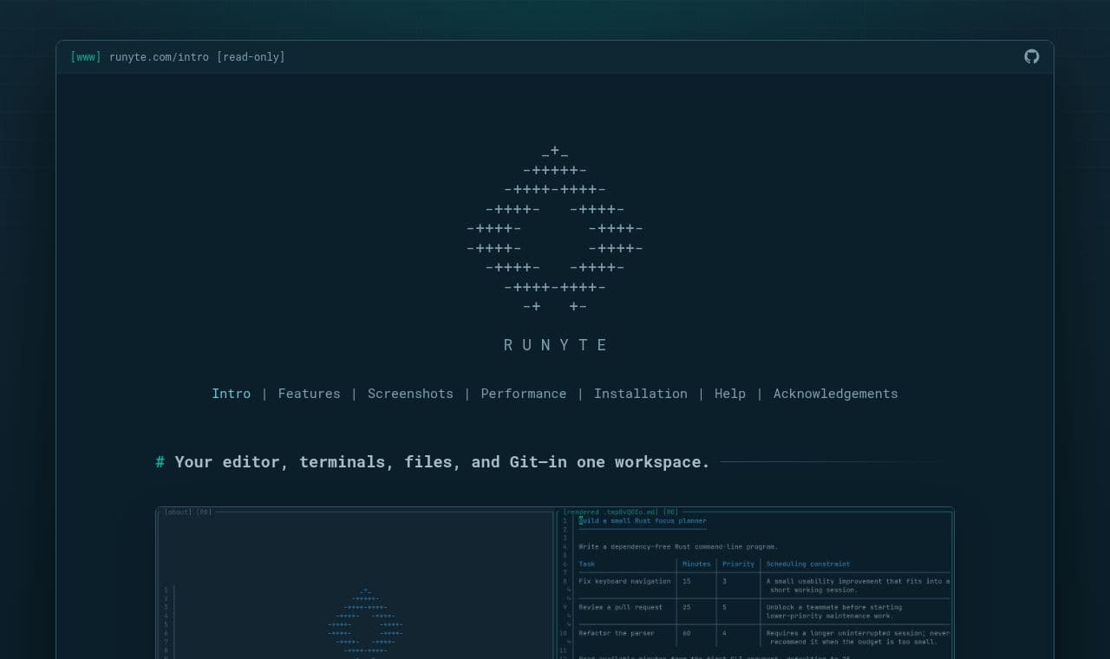Screen dimensions: 1110x659
Task: Click the 'Refactor the parser' cell
Action: 617,633
